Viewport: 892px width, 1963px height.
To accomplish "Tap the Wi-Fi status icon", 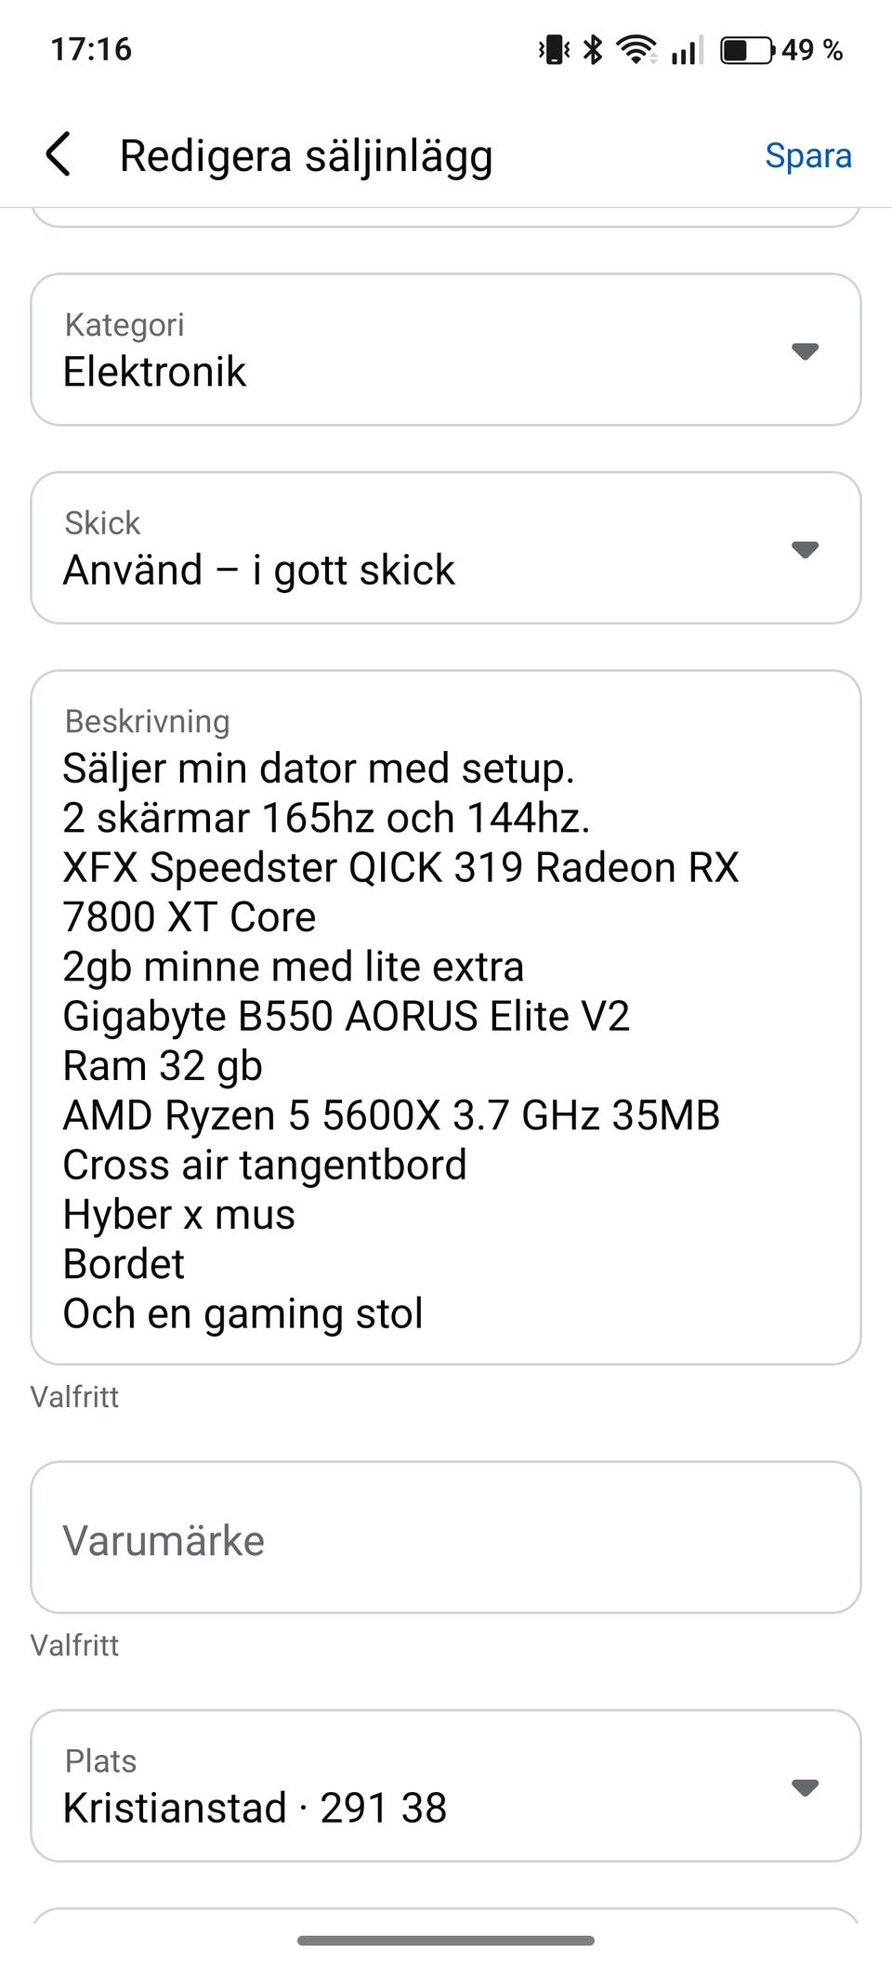I will [636, 49].
